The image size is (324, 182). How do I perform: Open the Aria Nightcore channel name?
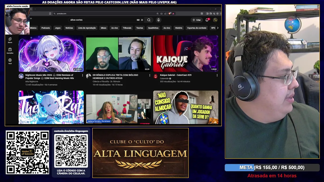click(x=32, y=82)
